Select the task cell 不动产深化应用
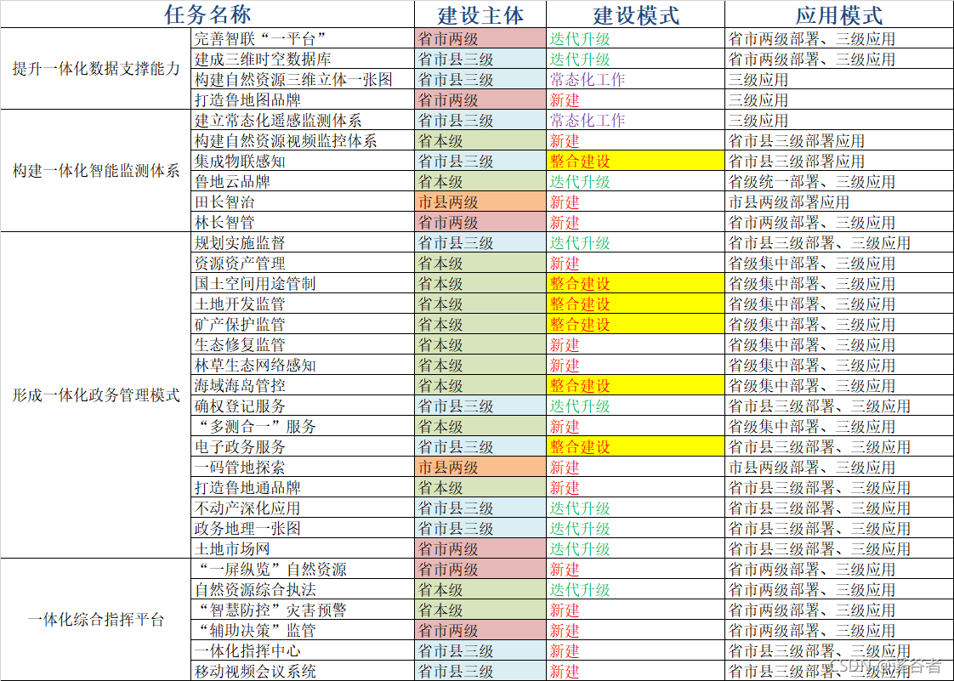The image size is (954, 681). [303, 508]
